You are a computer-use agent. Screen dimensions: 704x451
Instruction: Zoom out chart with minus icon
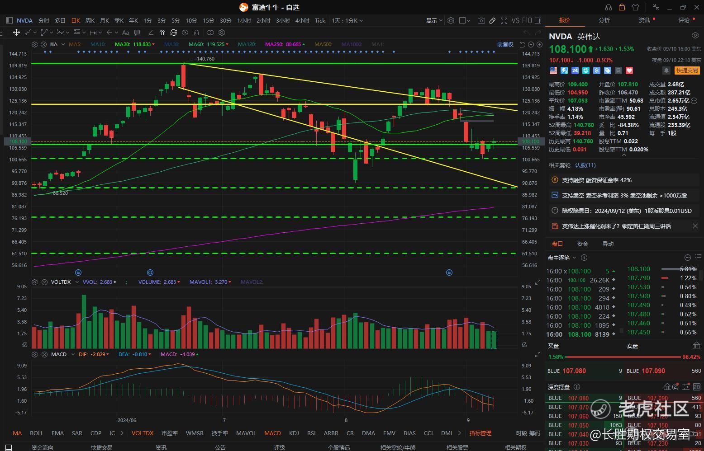pyautogui.click(x=531, y=44)
